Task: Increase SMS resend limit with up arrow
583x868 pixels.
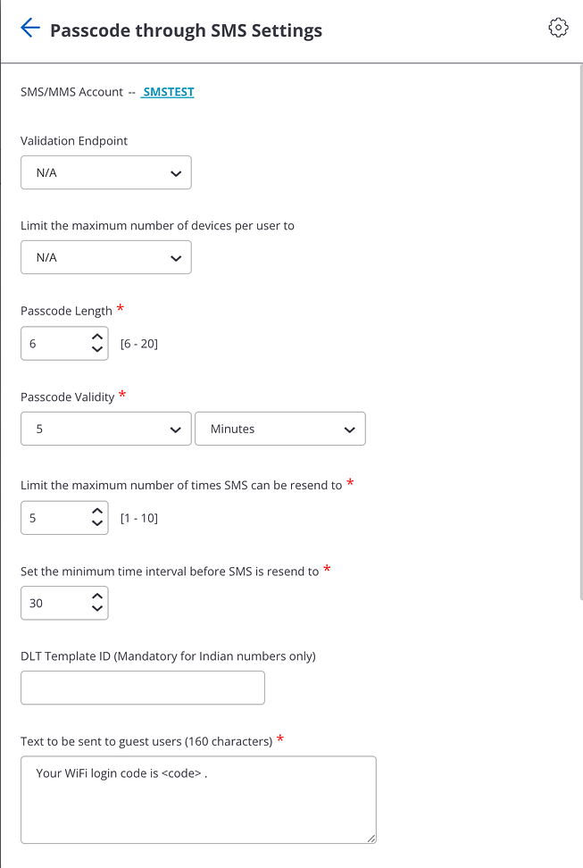Action: point(97,511)
